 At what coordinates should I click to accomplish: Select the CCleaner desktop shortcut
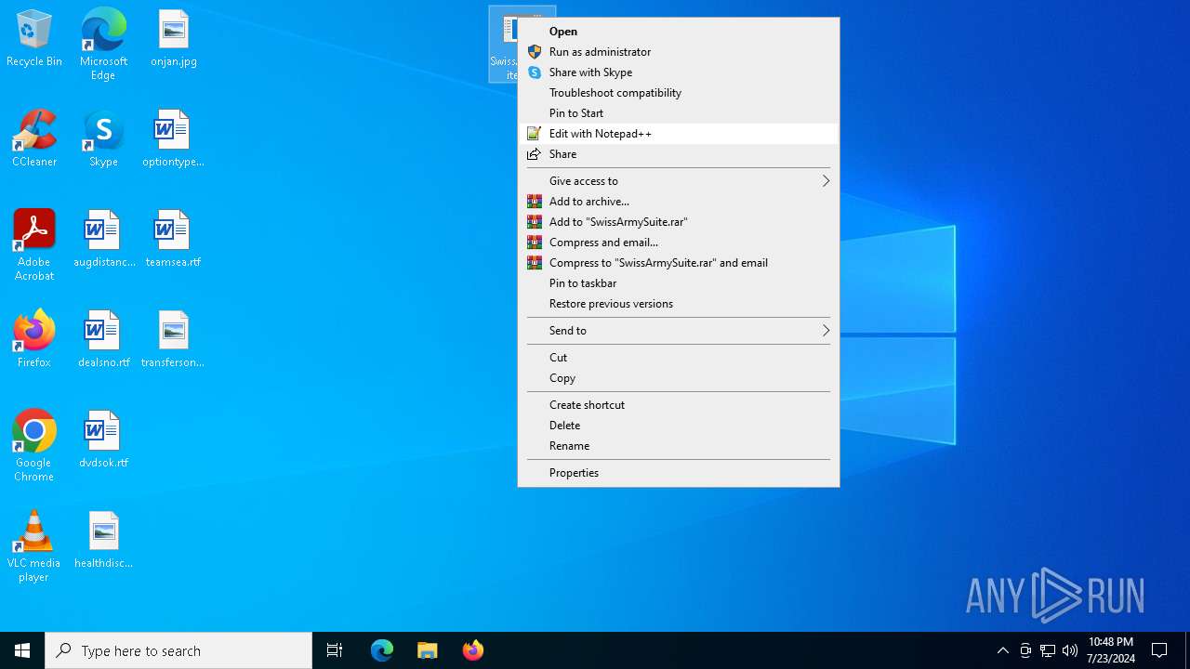34,139
